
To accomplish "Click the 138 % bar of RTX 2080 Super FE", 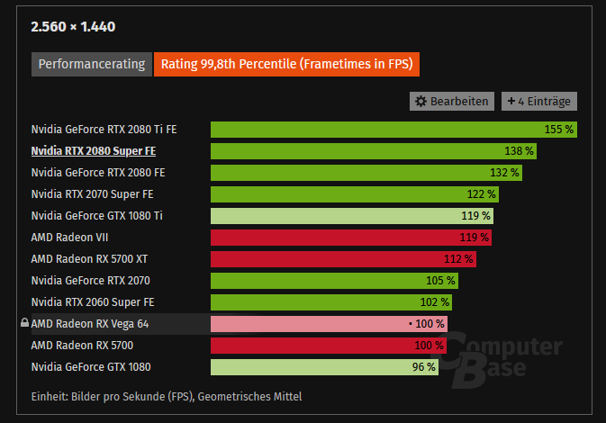I will coord(374,151).
